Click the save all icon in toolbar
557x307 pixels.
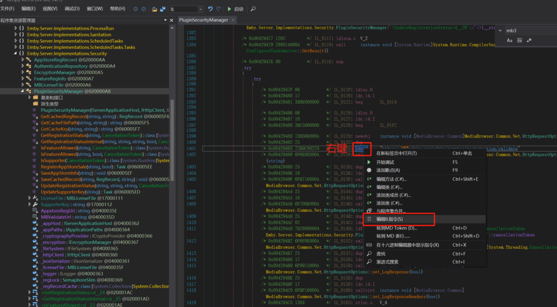pos(163,9)
